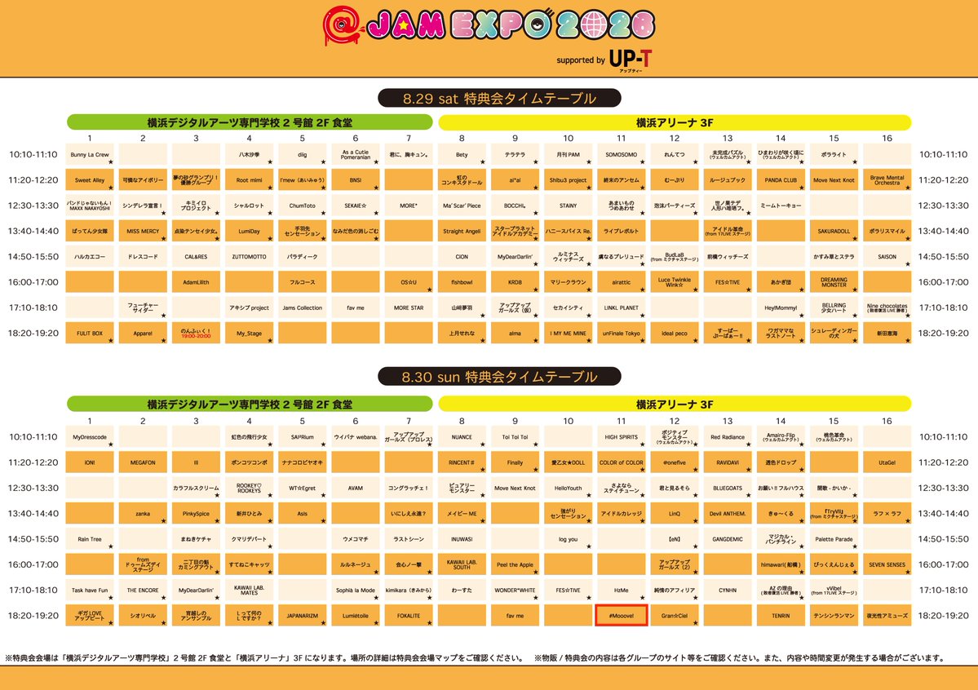Click the LinQ cell

(675, 514)
